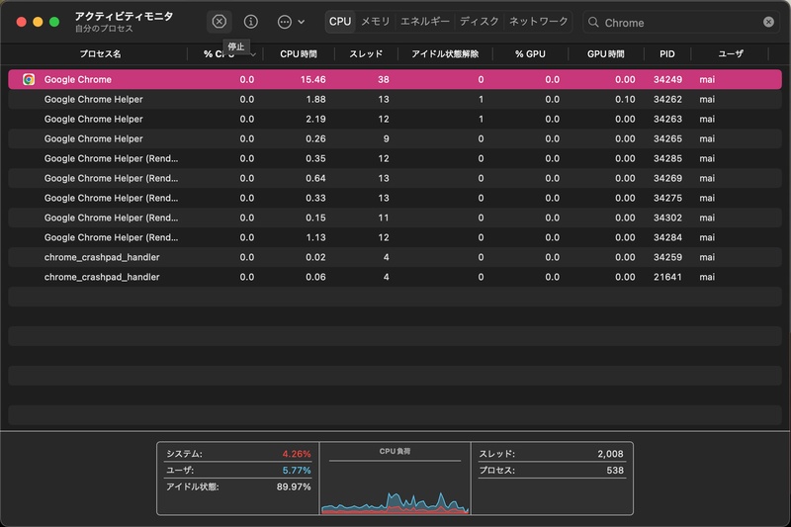The width and height of the screenshot is (791, 527).
Task: Click the Google Chrome app icon
Action: [29, 79]
